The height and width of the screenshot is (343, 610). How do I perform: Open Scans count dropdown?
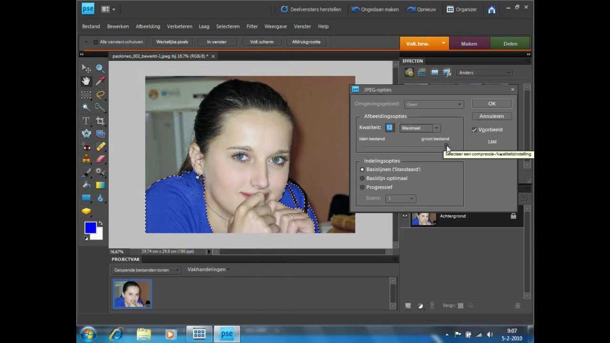[400, 198]
